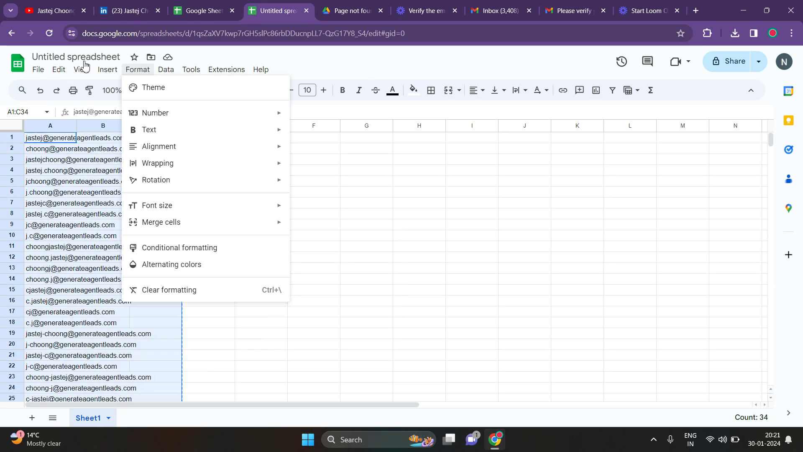
Task: Click the Create a filter icon
Action: pyautogui.click(x=612, y=90)
